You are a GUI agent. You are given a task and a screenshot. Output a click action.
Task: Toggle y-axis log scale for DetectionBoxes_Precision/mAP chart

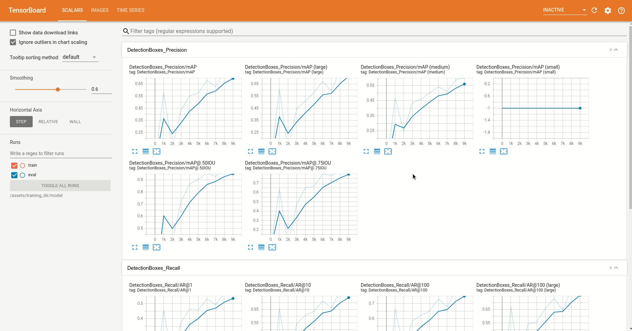(146, 151)
